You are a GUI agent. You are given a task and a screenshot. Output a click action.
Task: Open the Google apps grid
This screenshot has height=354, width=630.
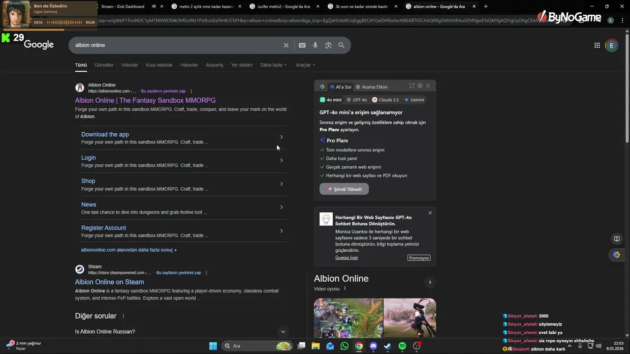click(597, 45)
